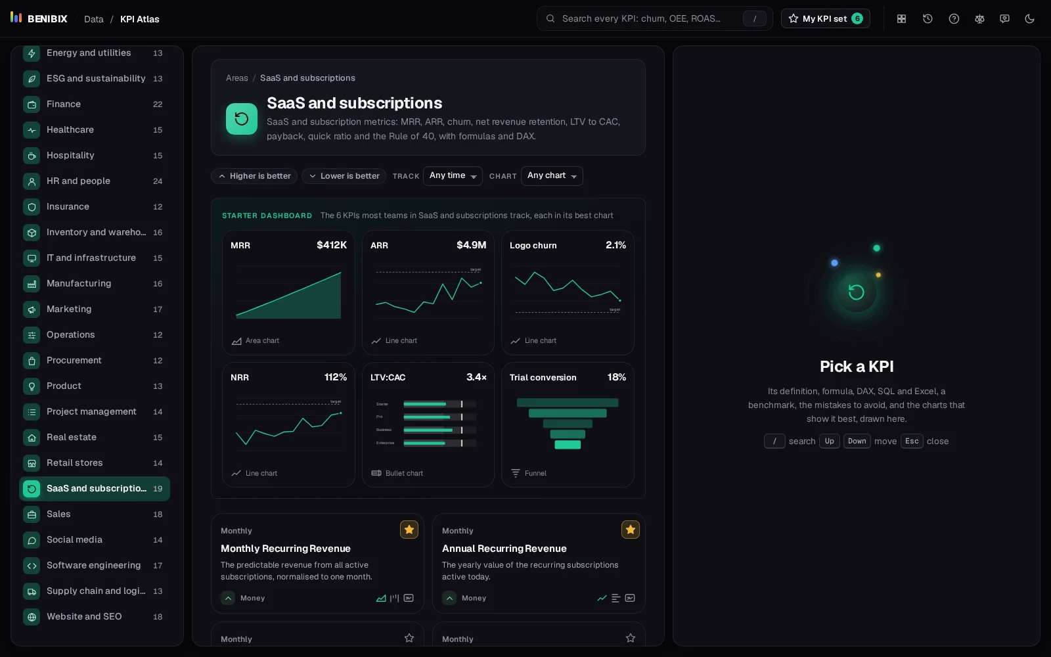Viewport: 1051px width, 657px height.
Task: Click the Manufacturing factory icon in sidebar
Action: pos(32,284)
